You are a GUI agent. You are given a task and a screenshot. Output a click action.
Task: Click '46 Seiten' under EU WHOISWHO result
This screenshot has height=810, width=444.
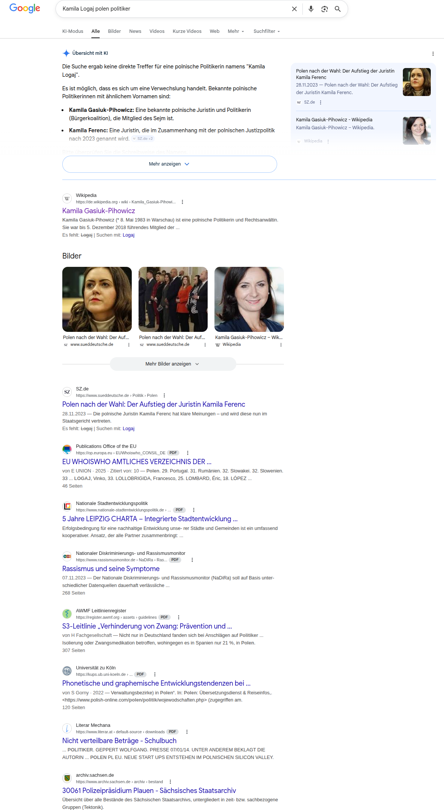[x=72, y=486]
